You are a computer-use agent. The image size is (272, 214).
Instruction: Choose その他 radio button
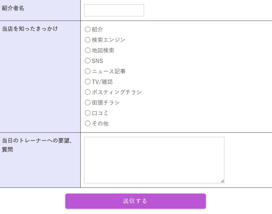coord(88,123)
